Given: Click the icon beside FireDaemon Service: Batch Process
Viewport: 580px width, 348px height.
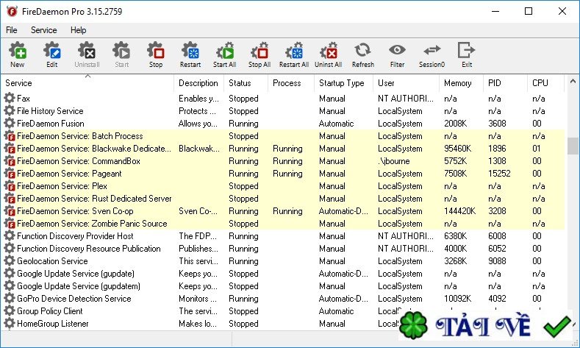Looking at the screenshot, I should click(10, 136).
